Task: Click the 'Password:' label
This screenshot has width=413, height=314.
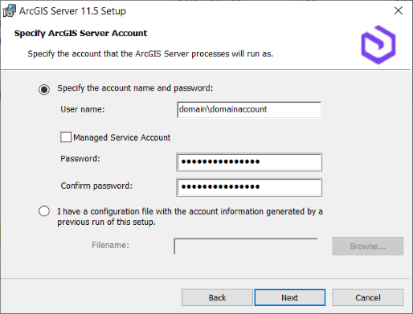Action: pos(80,158)
